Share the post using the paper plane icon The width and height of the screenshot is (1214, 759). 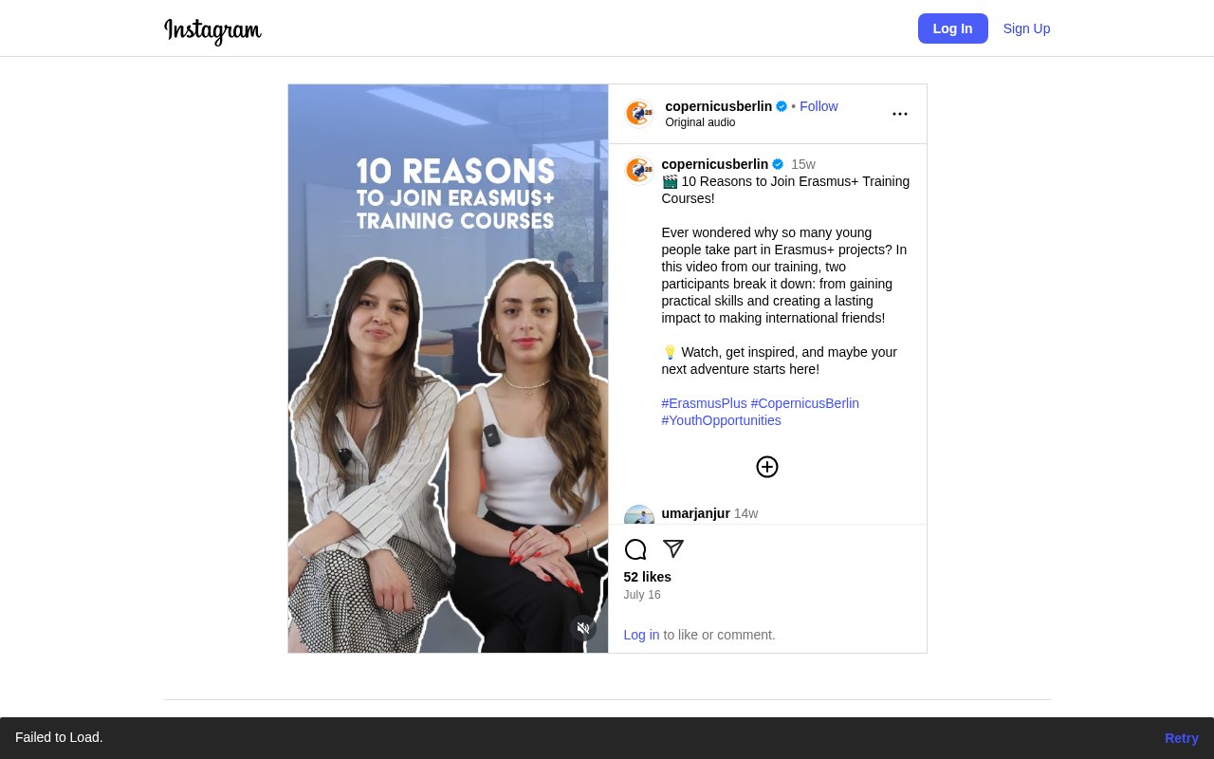672,549
